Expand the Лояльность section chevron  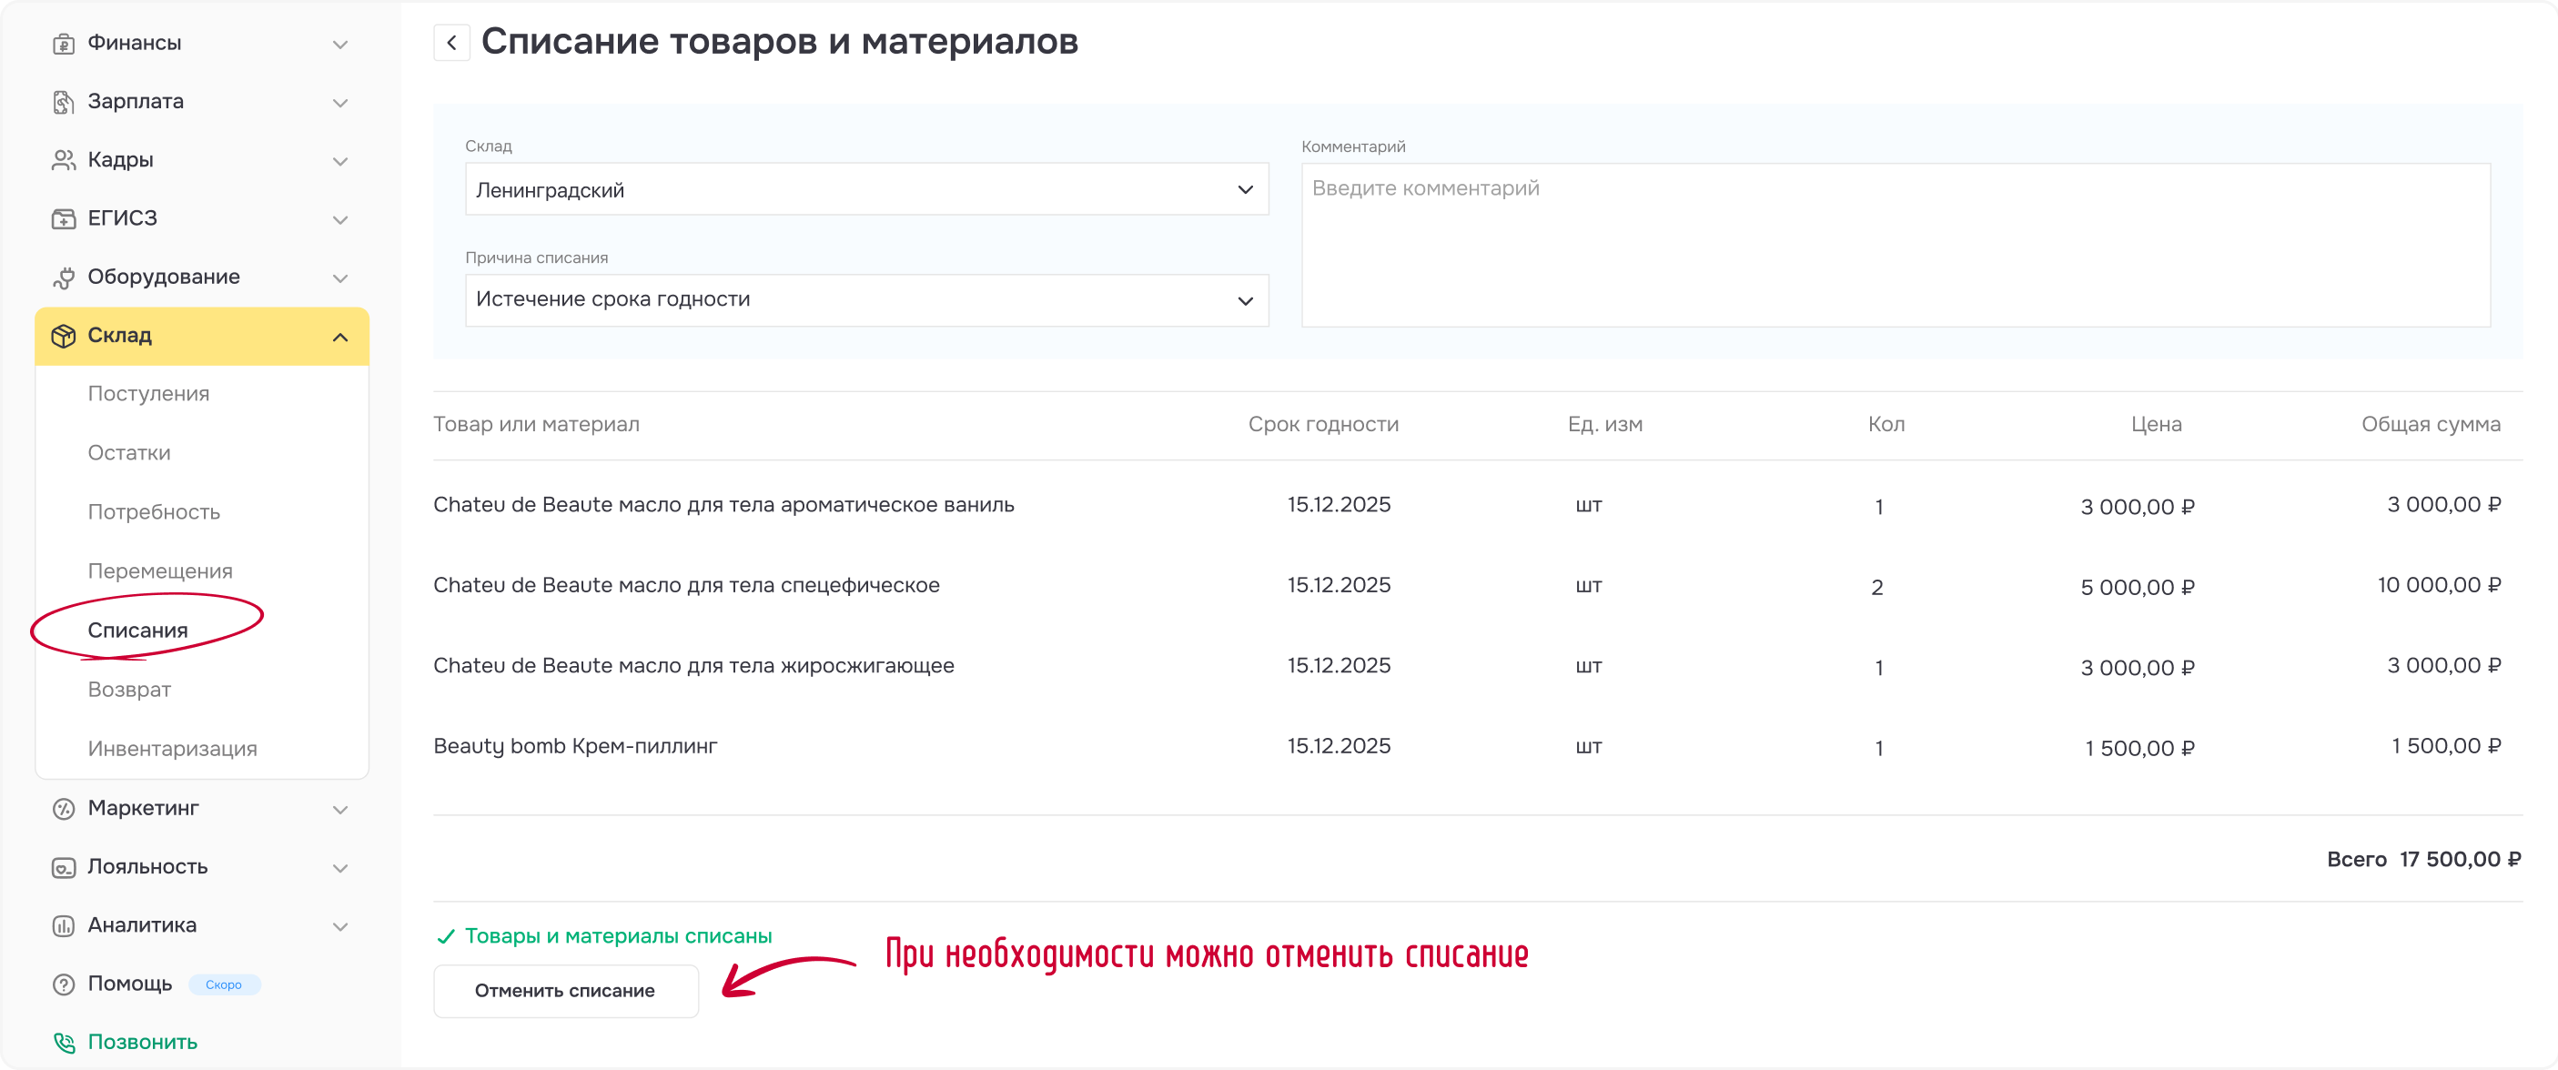click(x=339, y=869)
